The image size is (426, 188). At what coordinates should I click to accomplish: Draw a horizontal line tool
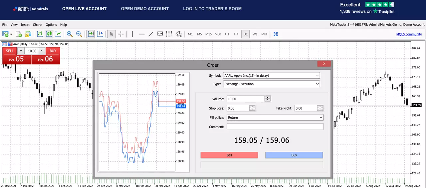141,34
